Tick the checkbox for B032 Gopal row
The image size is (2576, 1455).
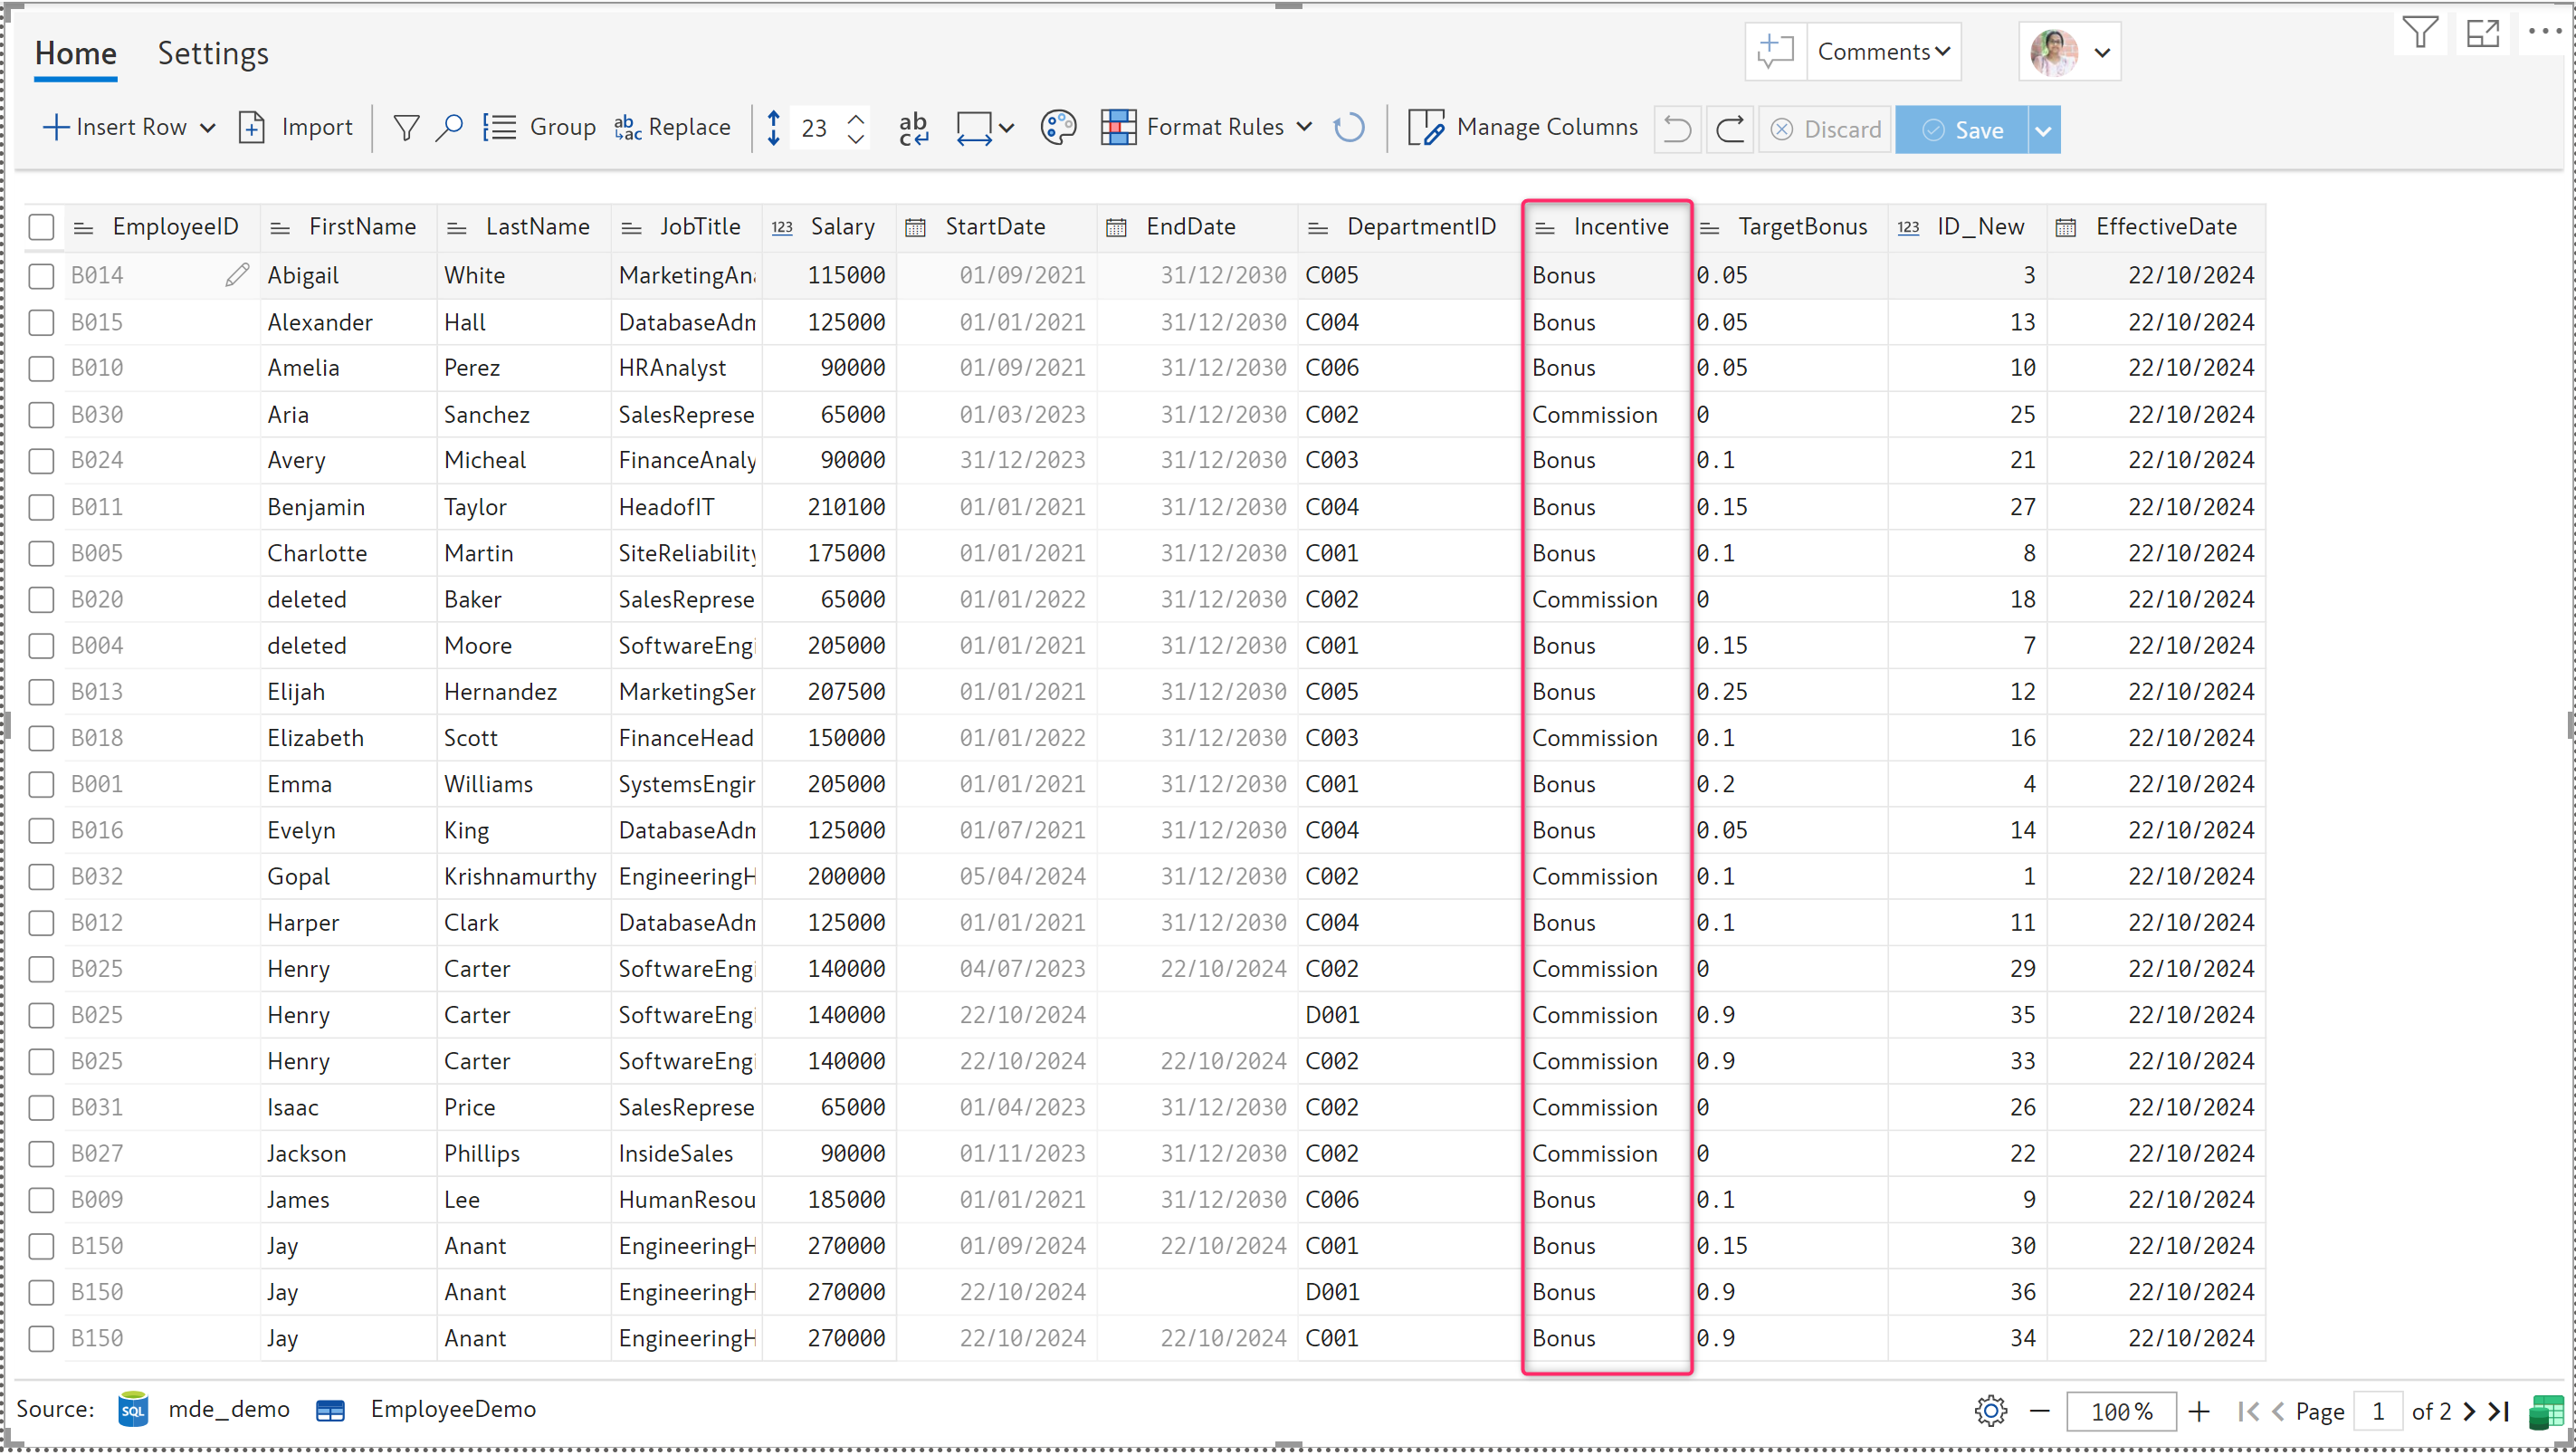click(41, 877)
